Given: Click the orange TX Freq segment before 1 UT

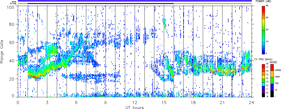Looking at the screenshot, I should [x=23, y=4].
